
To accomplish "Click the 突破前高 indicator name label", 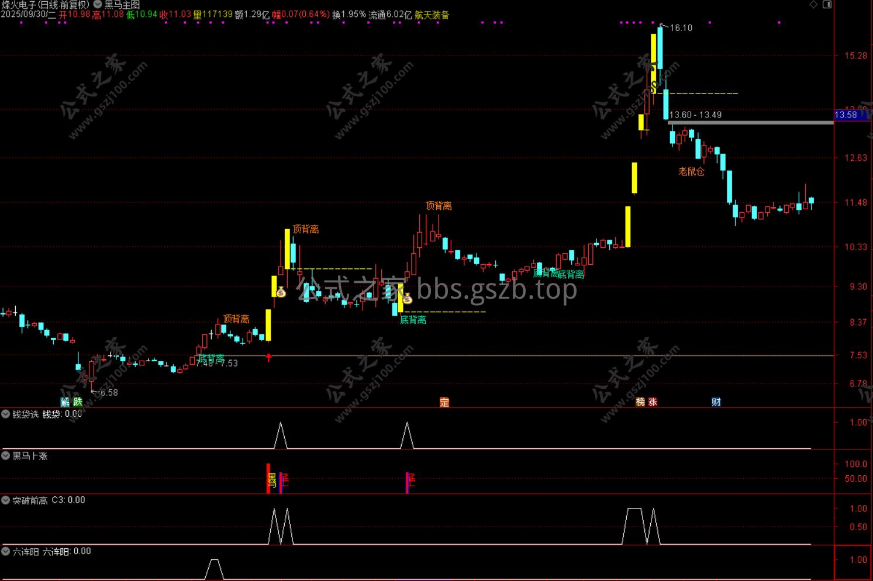I will [30, 500].
